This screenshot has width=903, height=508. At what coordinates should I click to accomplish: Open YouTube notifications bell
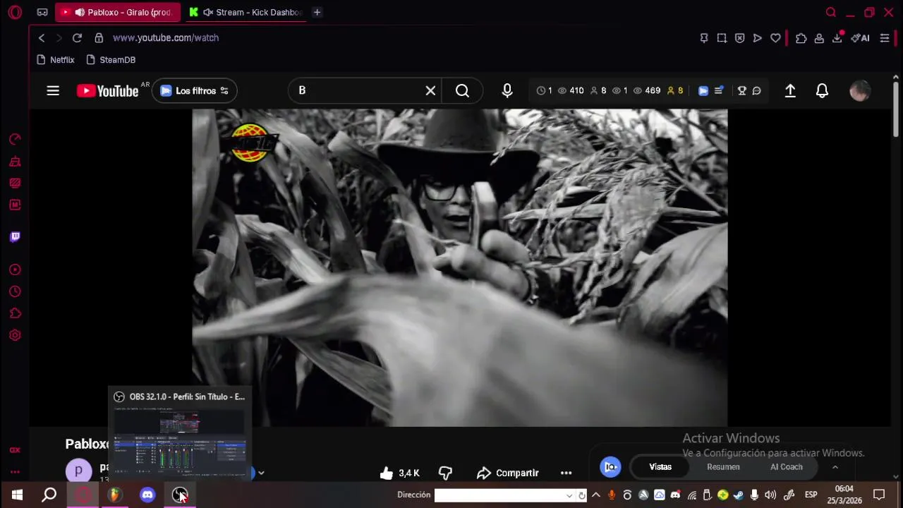tap(822, 90)
